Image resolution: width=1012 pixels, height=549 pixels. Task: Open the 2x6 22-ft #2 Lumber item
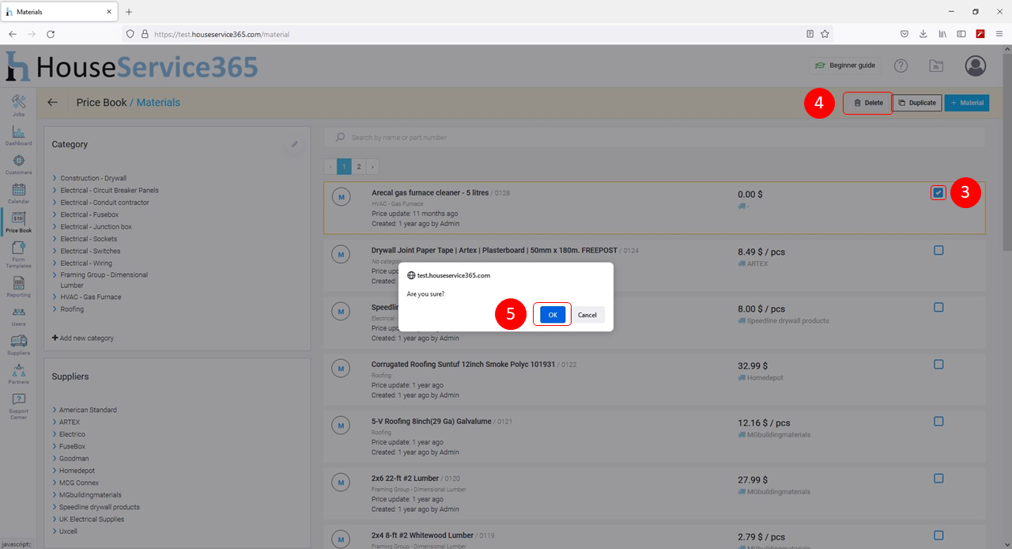point(406,478)
